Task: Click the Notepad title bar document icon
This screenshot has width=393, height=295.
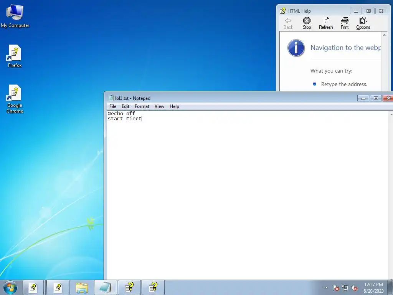Action: [x=111, y=98]
